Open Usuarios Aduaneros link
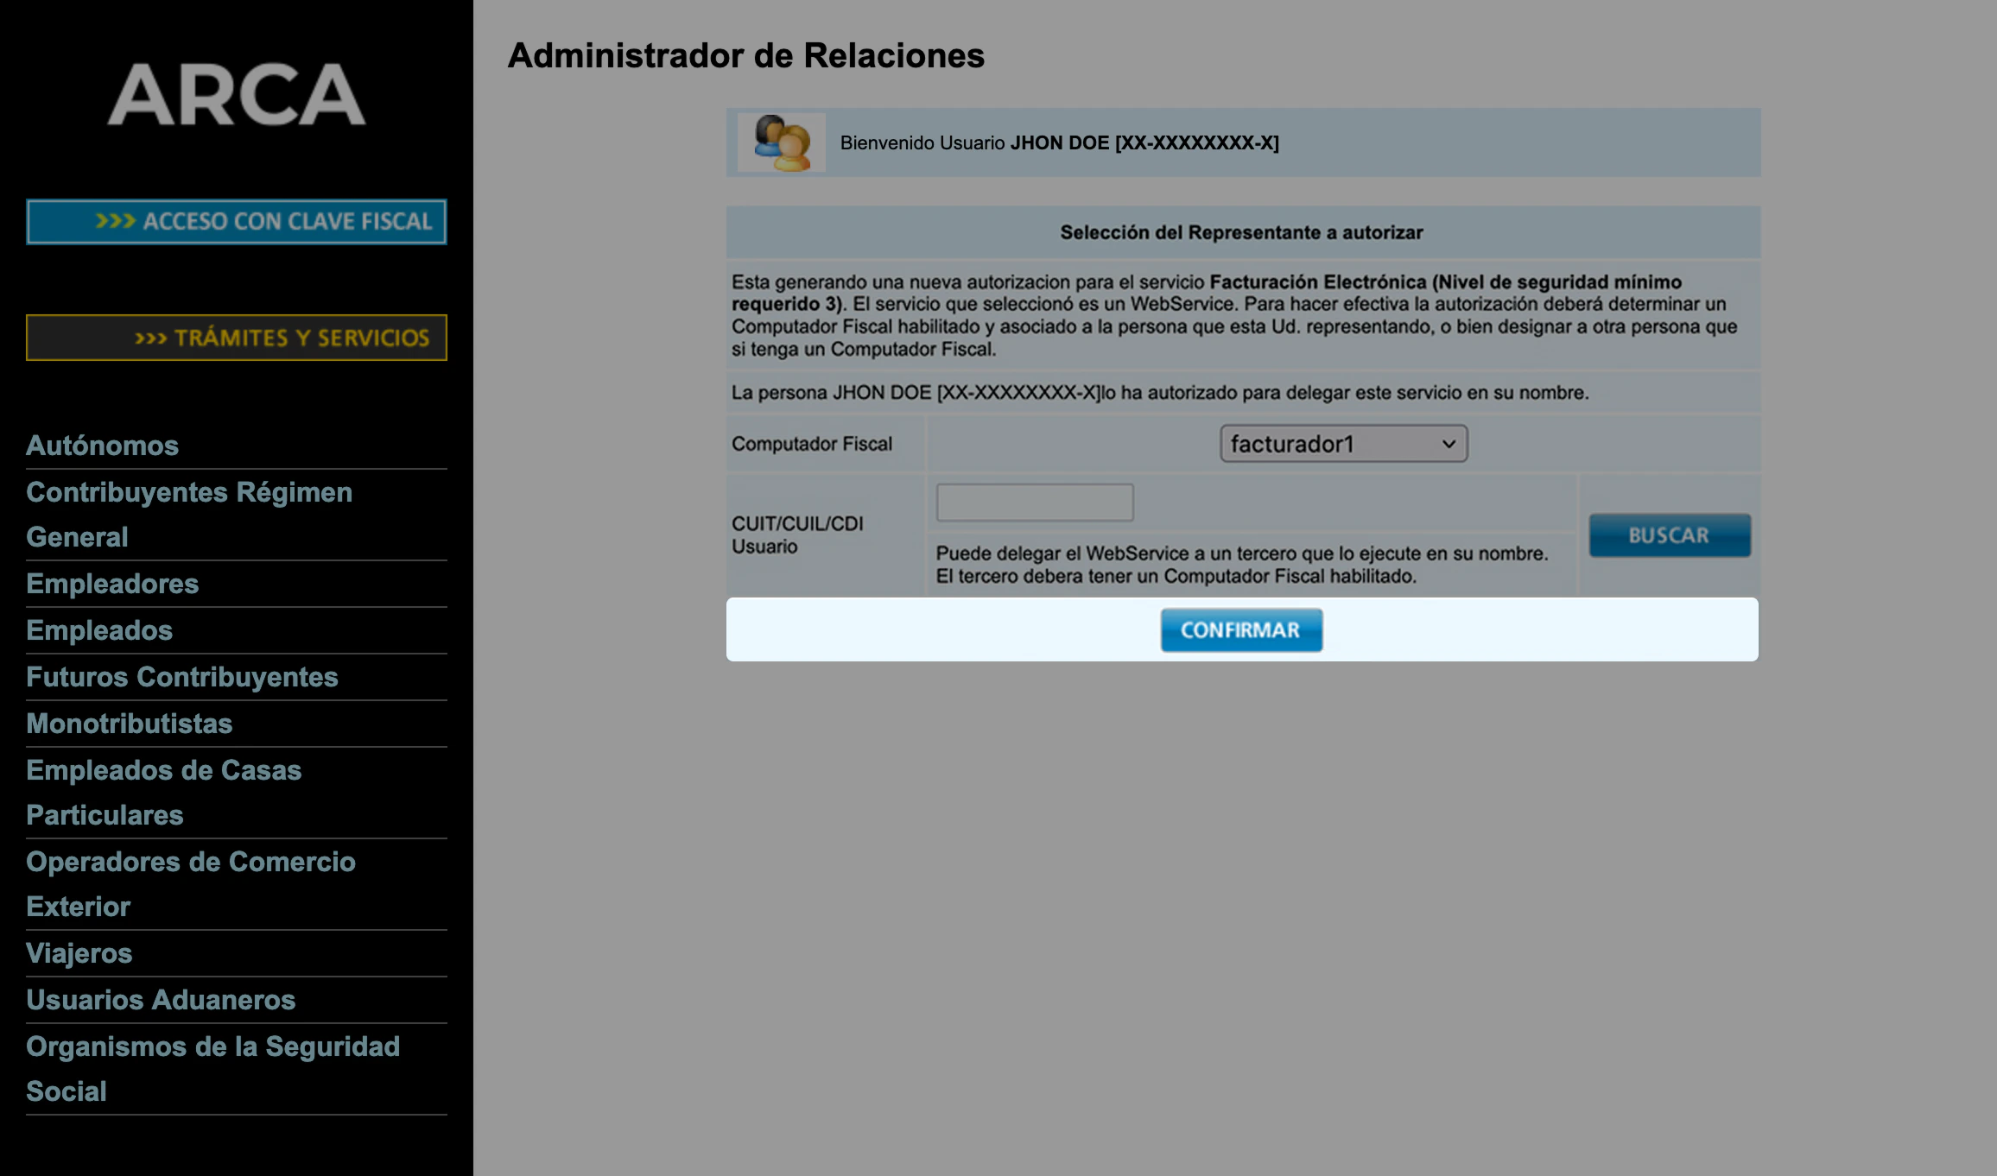Image resolution: width=1997 pixels, height=1176 pixels. pyautogui.click(x=161, y=1000)
